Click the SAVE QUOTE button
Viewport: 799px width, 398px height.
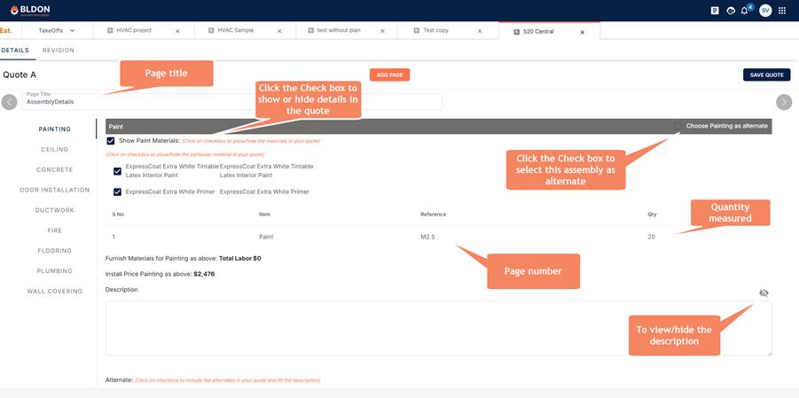[766, 75]
